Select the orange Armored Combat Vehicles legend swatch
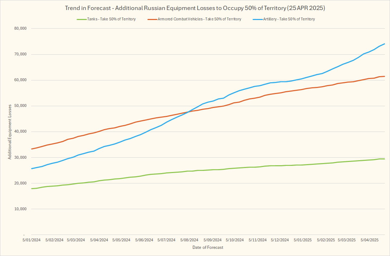Viewport: 390px width, 256px height. tap(152, 19)
